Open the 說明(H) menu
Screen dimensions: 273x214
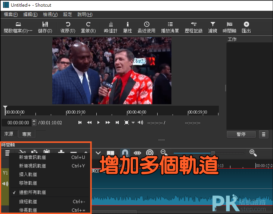point(85,15)
